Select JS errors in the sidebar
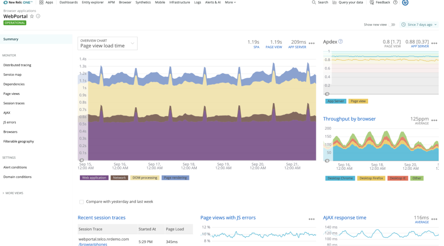The width and height of the screenshot is (444, 246). (10, 122)
